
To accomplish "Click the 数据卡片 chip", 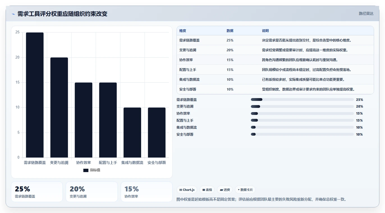I will (245, 190).
